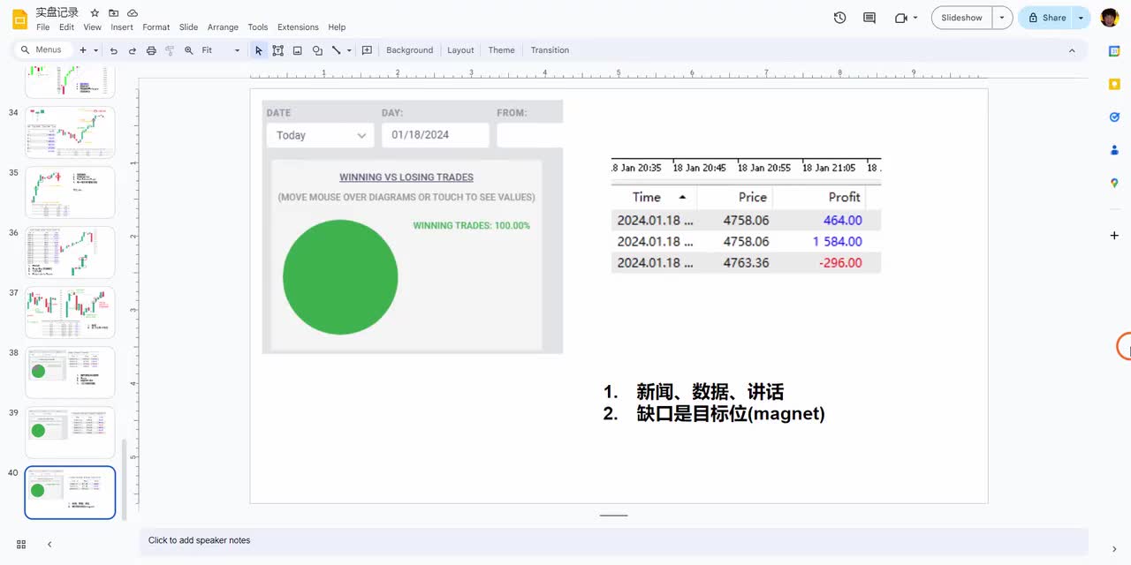Open the Insert menu

(x=122, y=27)
